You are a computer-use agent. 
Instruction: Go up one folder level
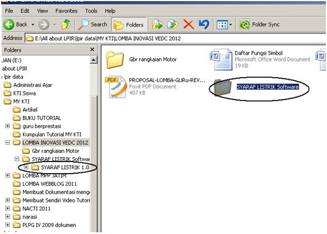tap(66, 24)
